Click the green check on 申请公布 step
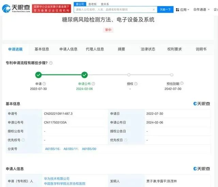218x187 pixels. tap(84, 75)
